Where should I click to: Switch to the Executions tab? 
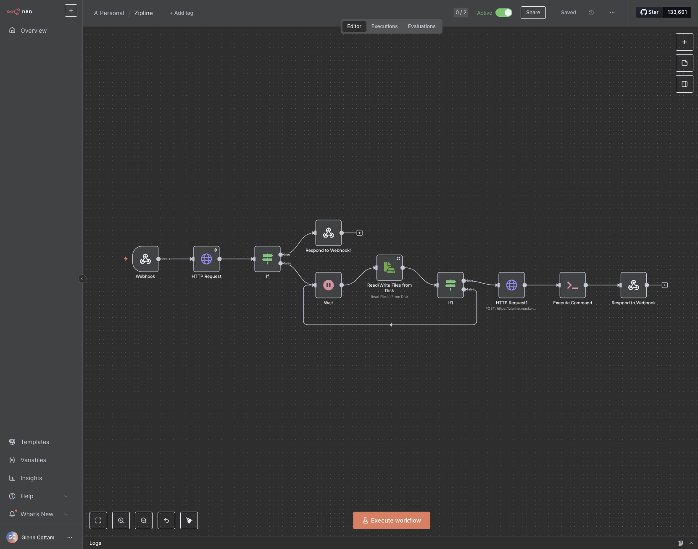pyautogui.click(x=384, y=26)
